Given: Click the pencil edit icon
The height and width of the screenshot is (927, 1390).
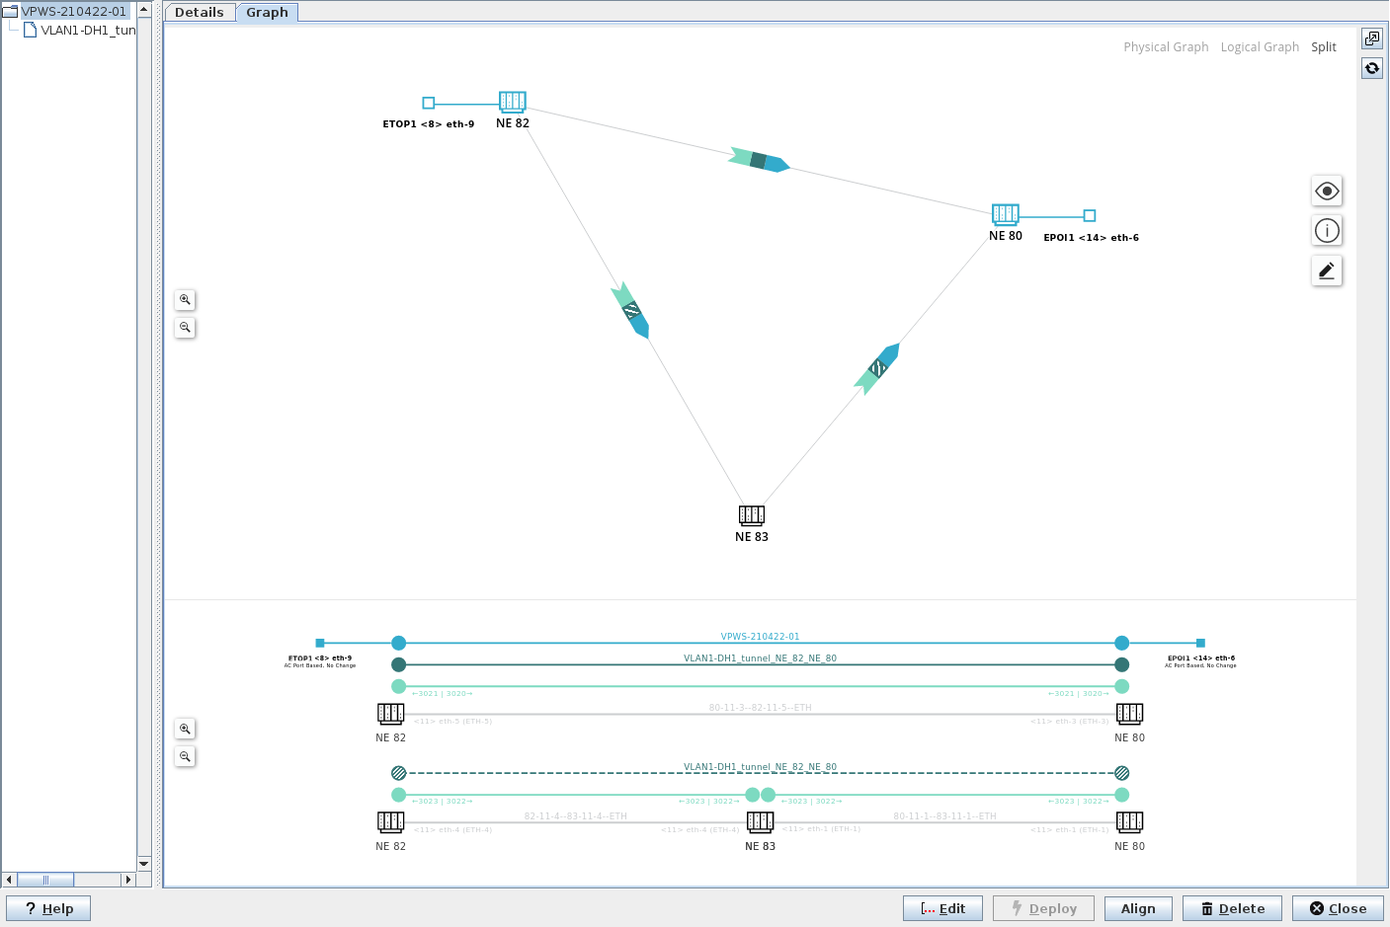Looking at the screenshot, I should click(x=1327, y=270).
